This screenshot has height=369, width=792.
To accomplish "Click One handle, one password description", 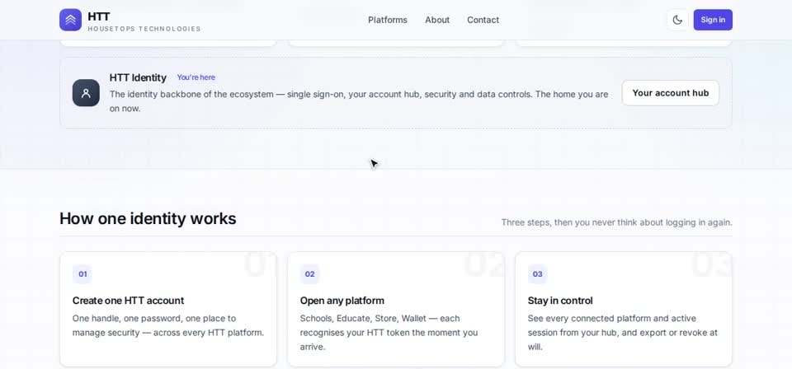I will 168,325.
